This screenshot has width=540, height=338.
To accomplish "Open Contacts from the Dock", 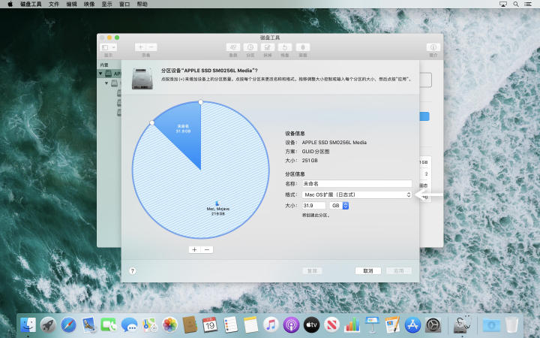I will [x=190, y=325].
